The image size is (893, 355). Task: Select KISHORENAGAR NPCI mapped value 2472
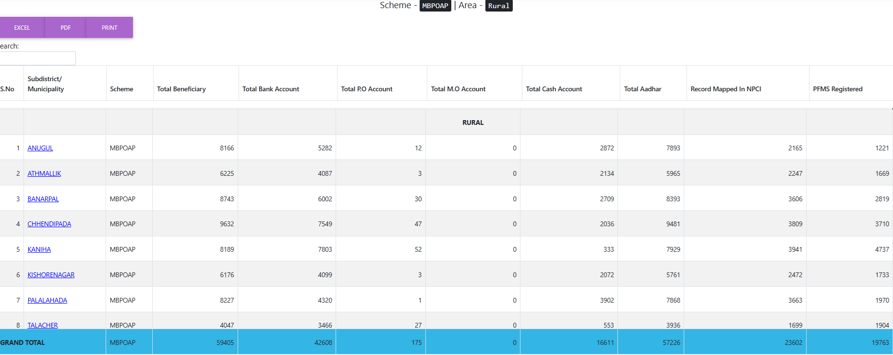click(795, 275)
